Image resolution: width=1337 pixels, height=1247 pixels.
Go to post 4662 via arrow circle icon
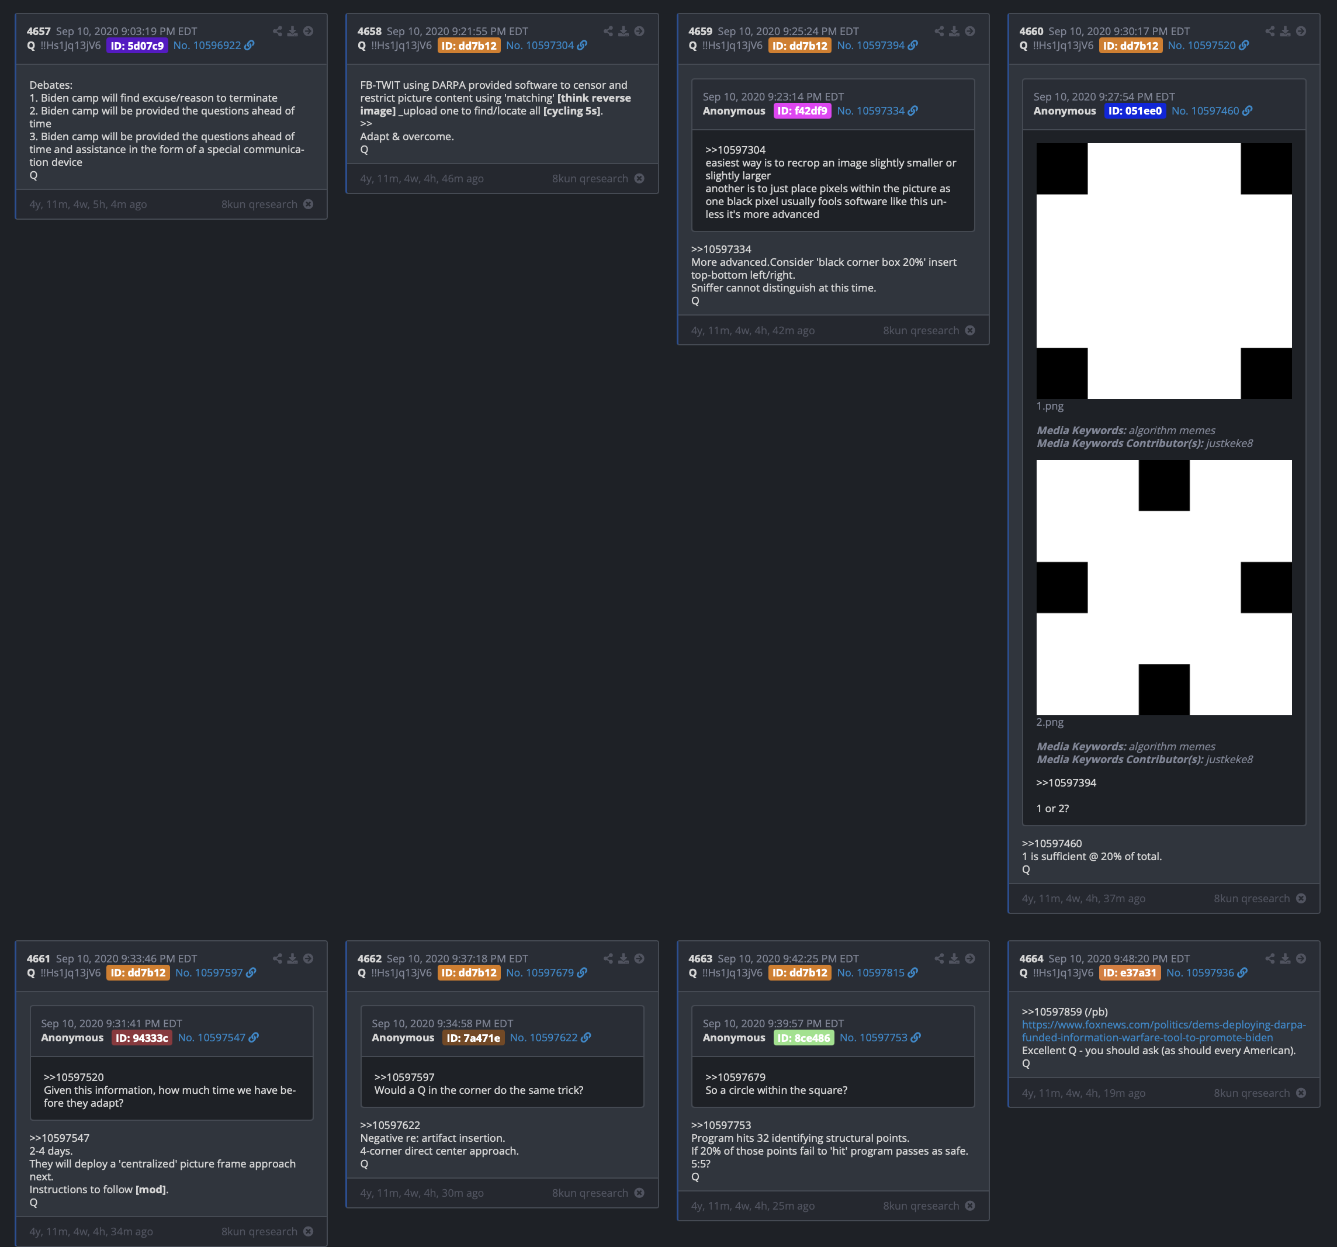(639, 958)
